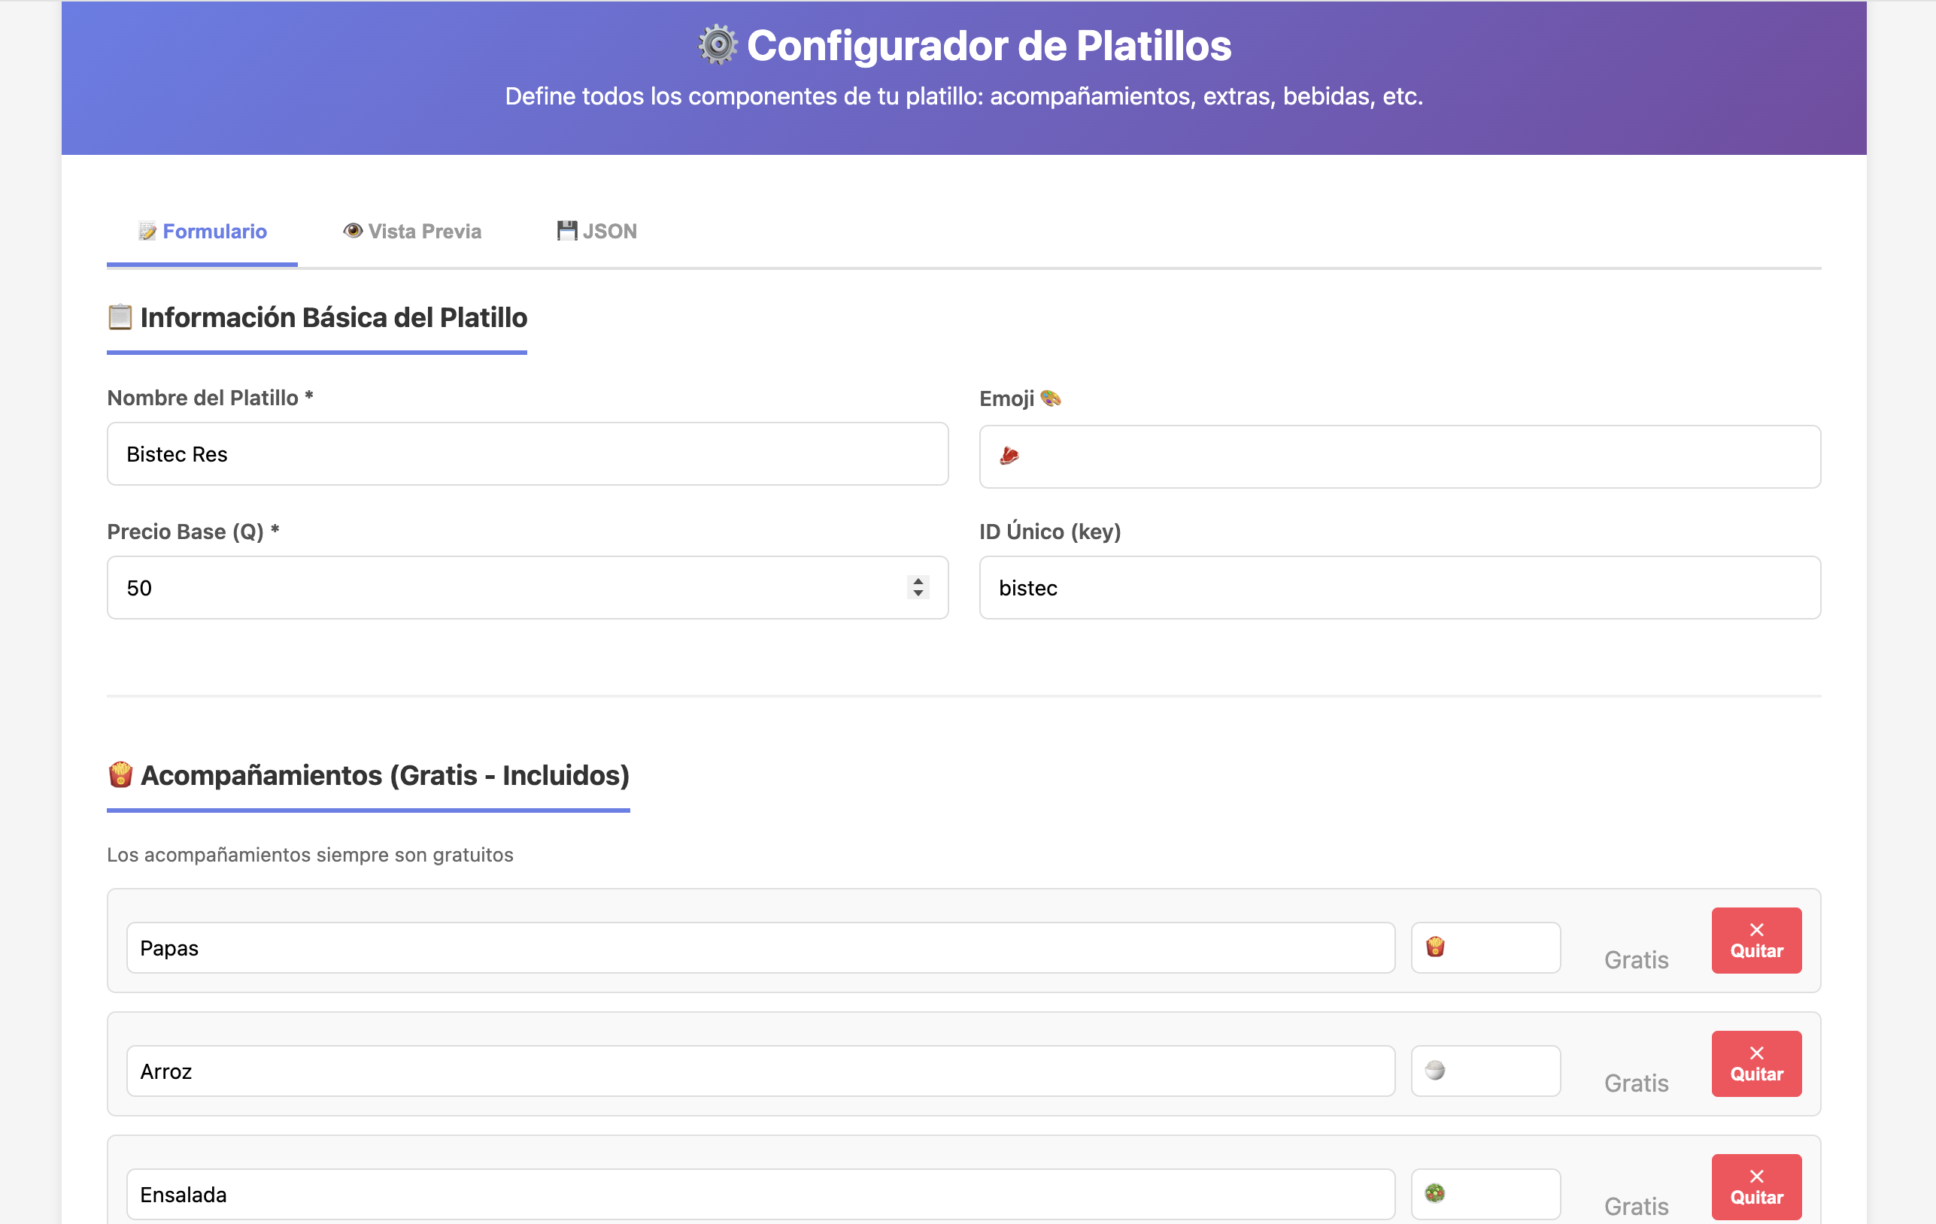The width and height of the screenshot is (1936, 1224).
Task: Click the palette icon next to Emoji label
Action: [1051, 398]
